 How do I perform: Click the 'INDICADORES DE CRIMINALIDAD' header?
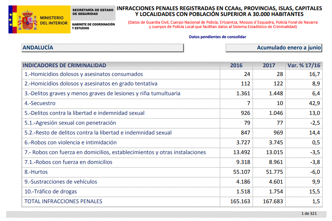point(65,65)
